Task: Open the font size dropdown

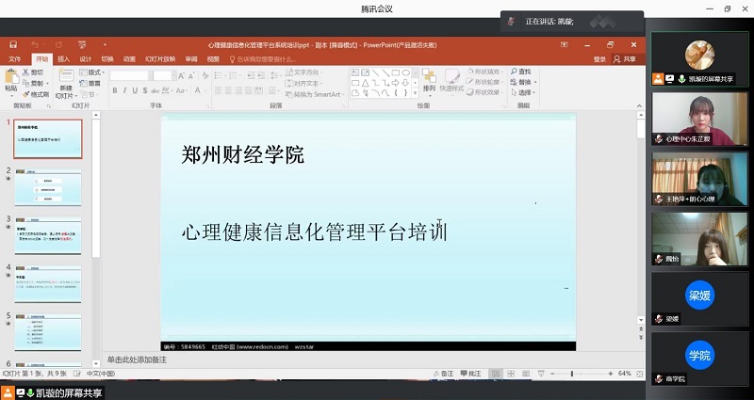Action: pos(174,75)
